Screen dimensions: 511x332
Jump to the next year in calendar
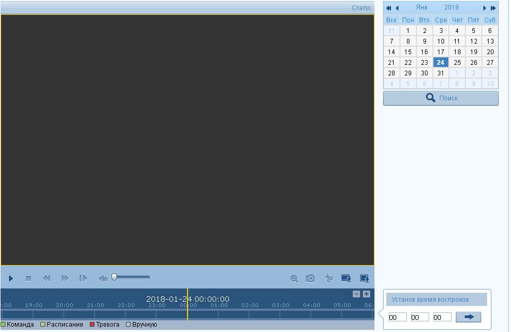click(x=493, y=8)
